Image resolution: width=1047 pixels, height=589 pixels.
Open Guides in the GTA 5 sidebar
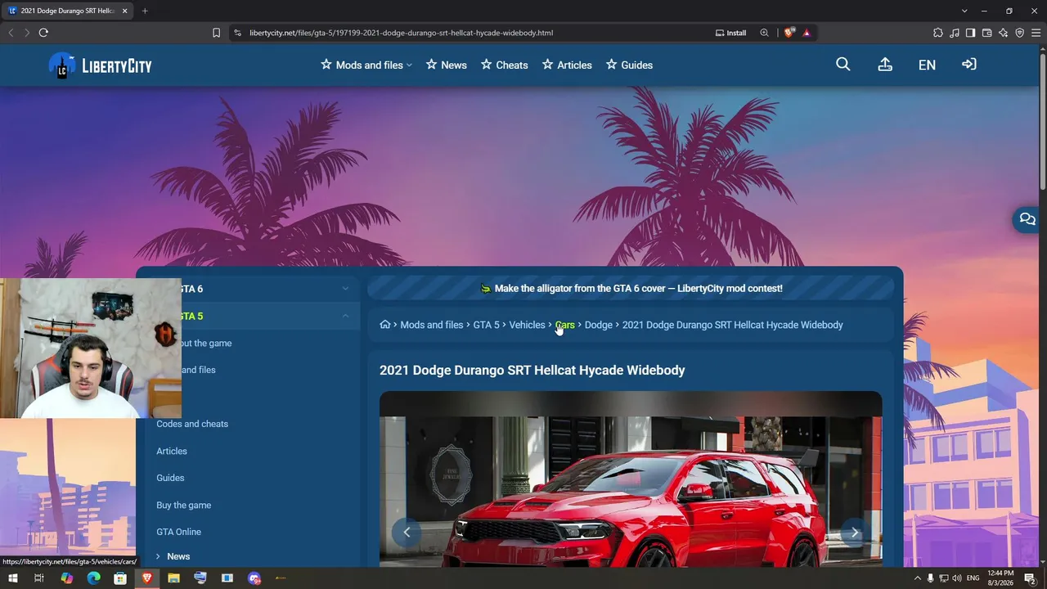[170, 478]
